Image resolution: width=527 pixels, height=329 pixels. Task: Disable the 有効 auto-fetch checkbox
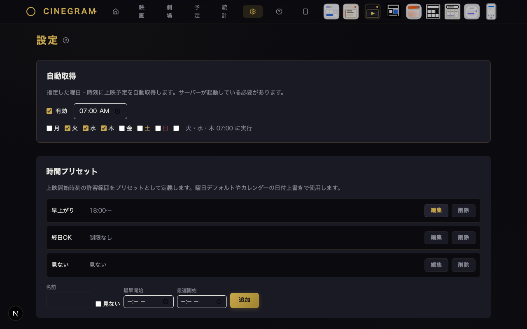[x=49, y=111]
